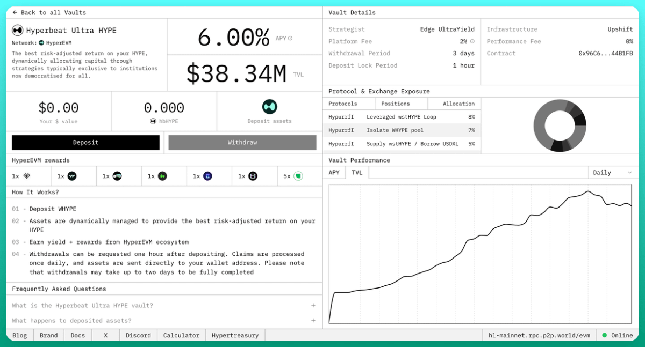Image resolution: width=645 pixels, height=347 pixels.
Task: Go back to all Vaults
Action: coord(49,12)
